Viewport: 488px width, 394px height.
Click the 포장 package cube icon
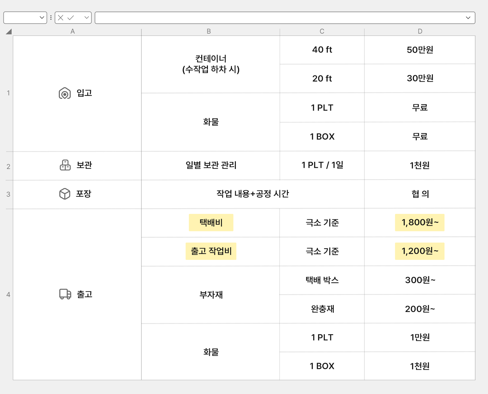65,194
